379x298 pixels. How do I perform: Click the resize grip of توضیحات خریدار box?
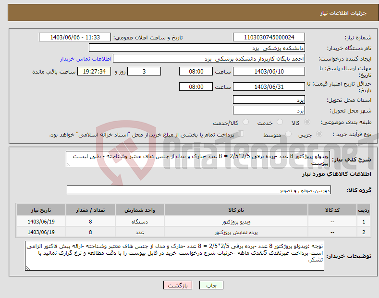[27, 268]
